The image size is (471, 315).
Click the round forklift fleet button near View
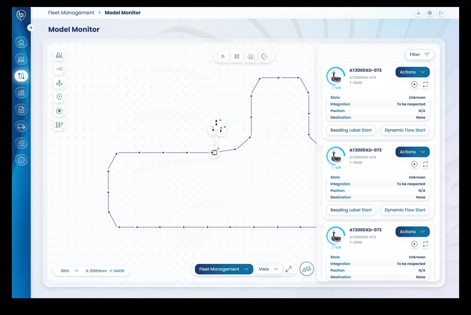tap(307, 269)
